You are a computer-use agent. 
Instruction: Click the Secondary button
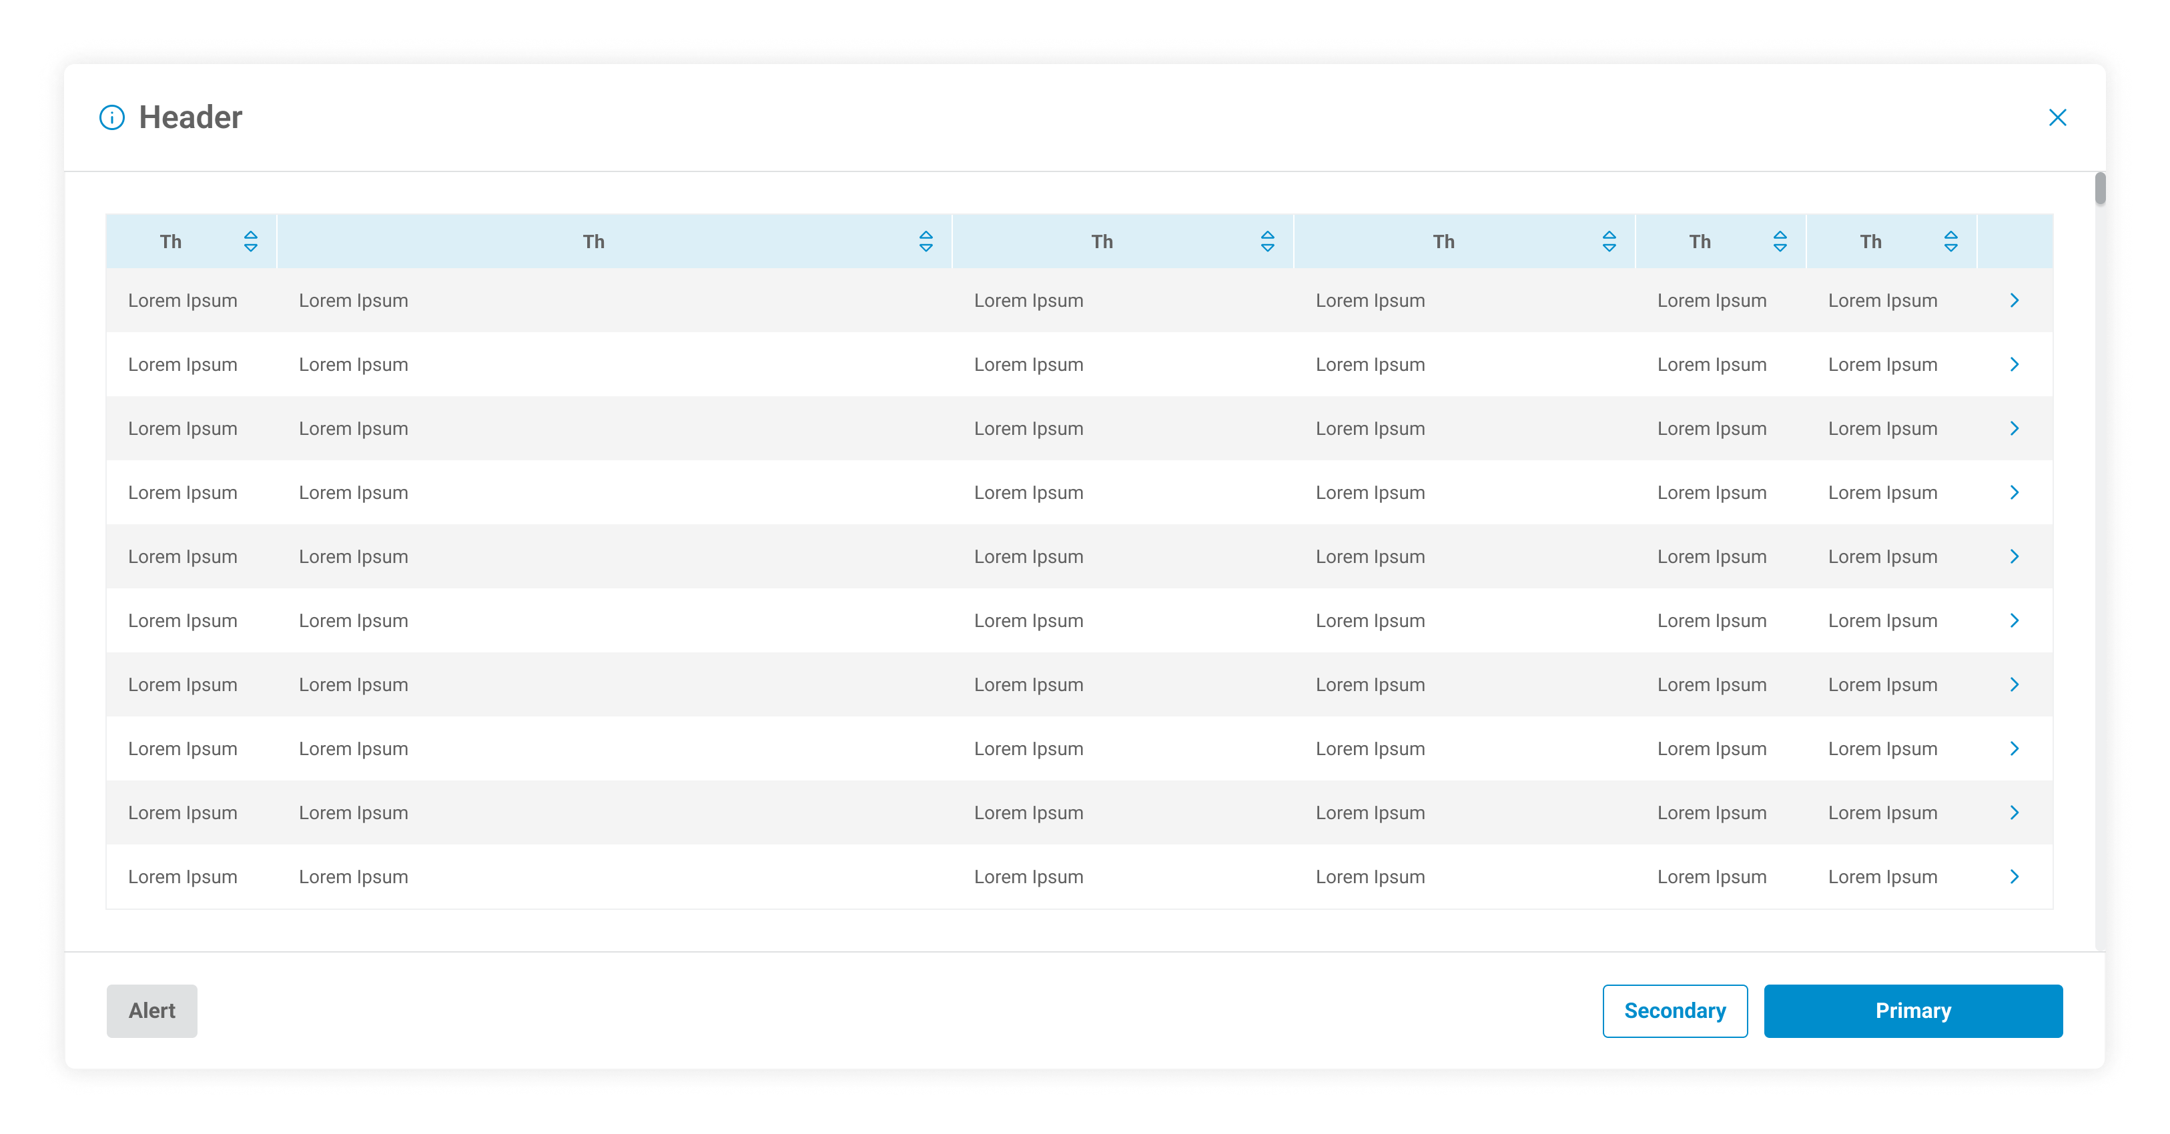(x=1675, y=1011)
